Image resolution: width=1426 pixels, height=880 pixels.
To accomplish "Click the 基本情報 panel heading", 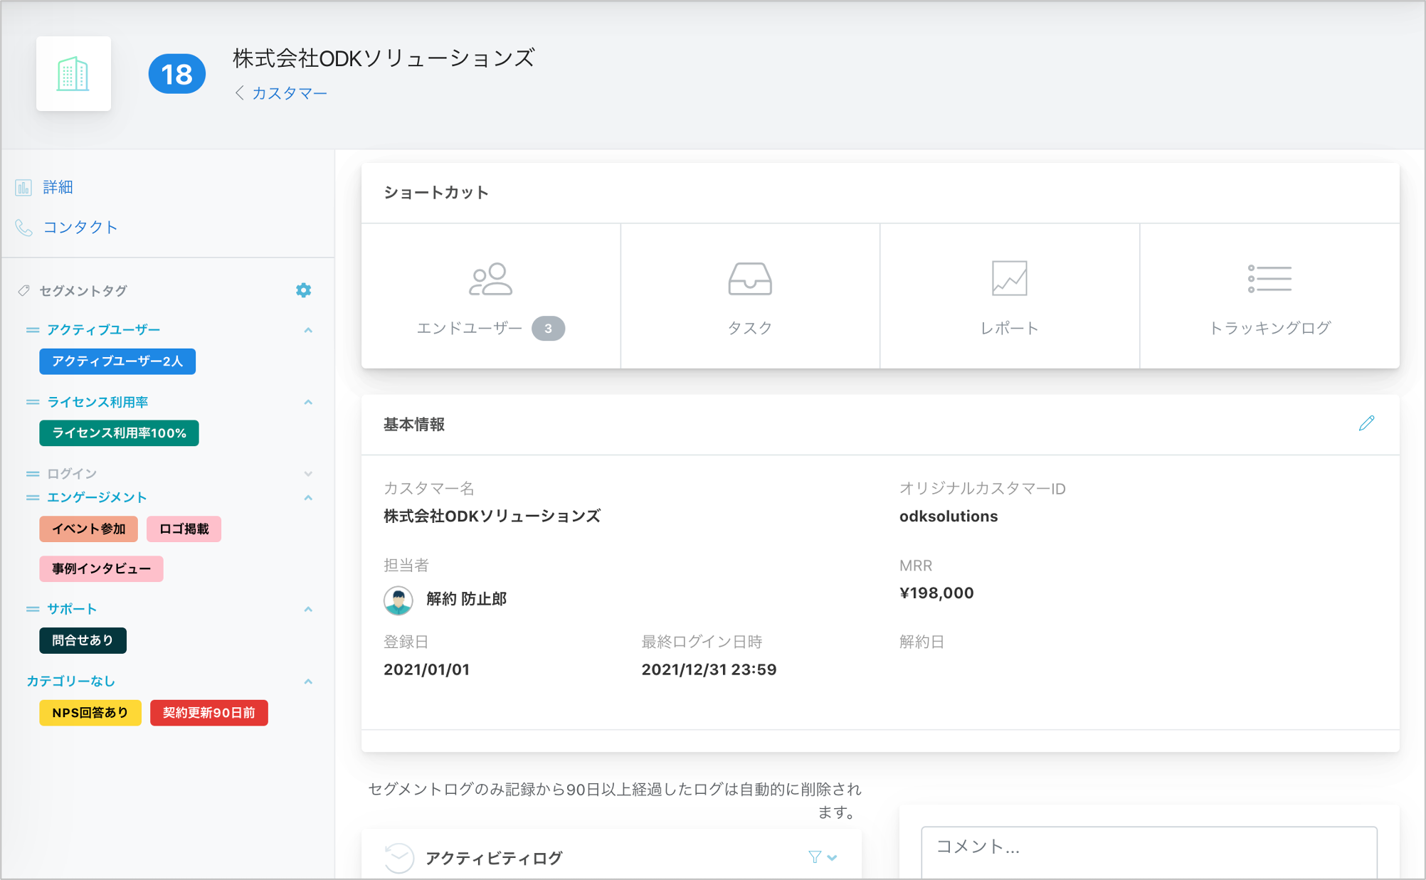I will (414, 425).
